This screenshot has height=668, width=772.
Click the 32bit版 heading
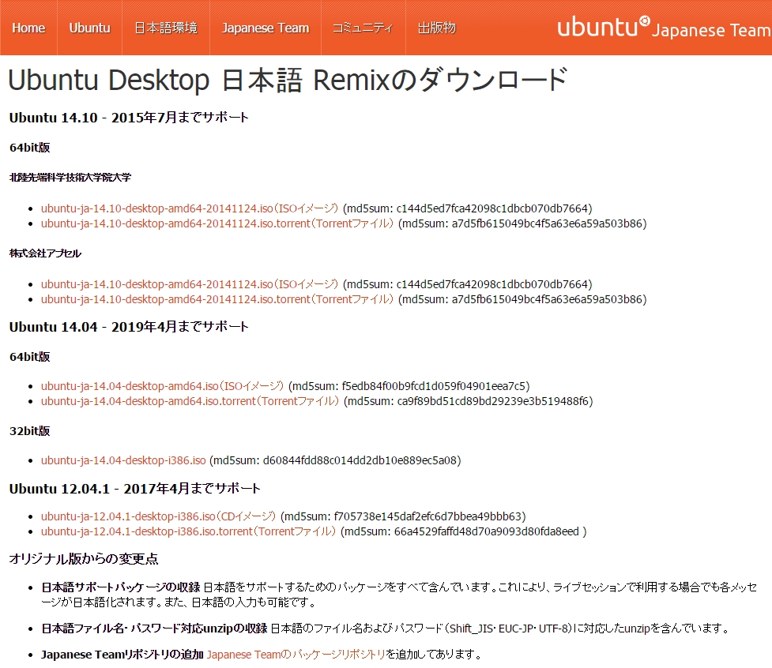(x=29, y=431)
